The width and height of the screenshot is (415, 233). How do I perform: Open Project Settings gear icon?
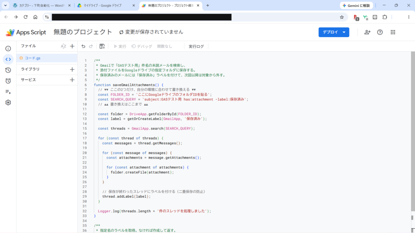tap(8, 102)
